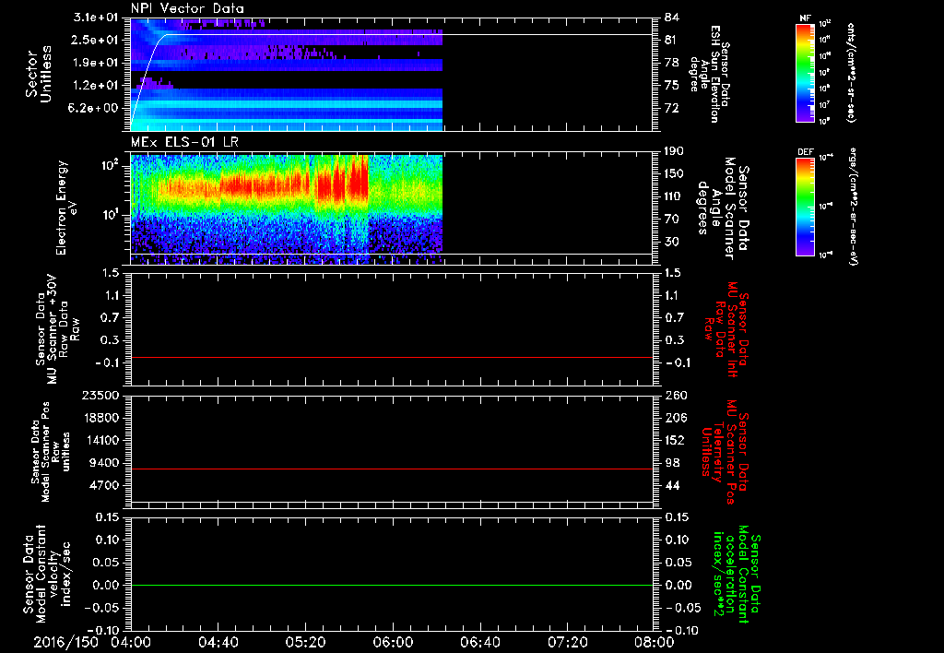The height and width of the screenshot is (653, 944).
Task: Click the DEF rainbow color bar
Action: [805, 207]
